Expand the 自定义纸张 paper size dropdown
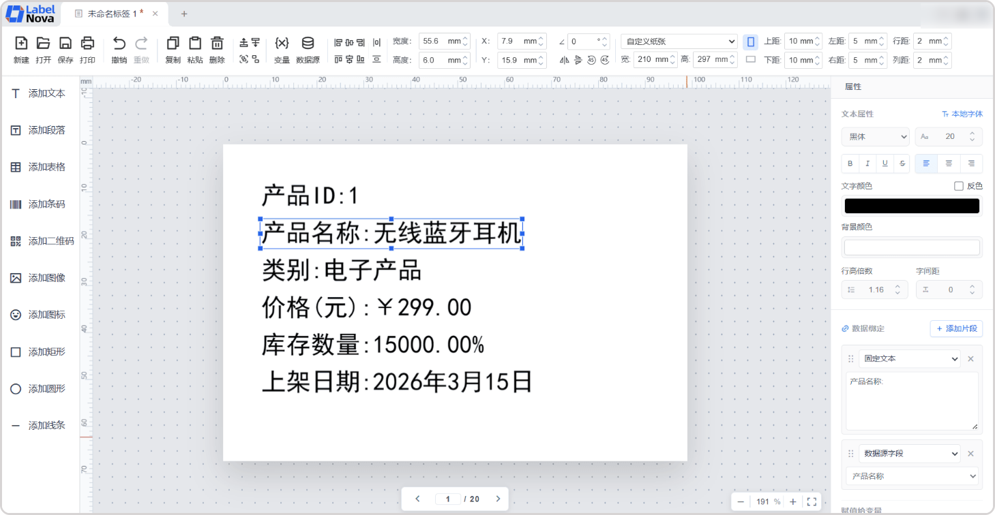This screenshot has height=515, width=995. (679, 42)
